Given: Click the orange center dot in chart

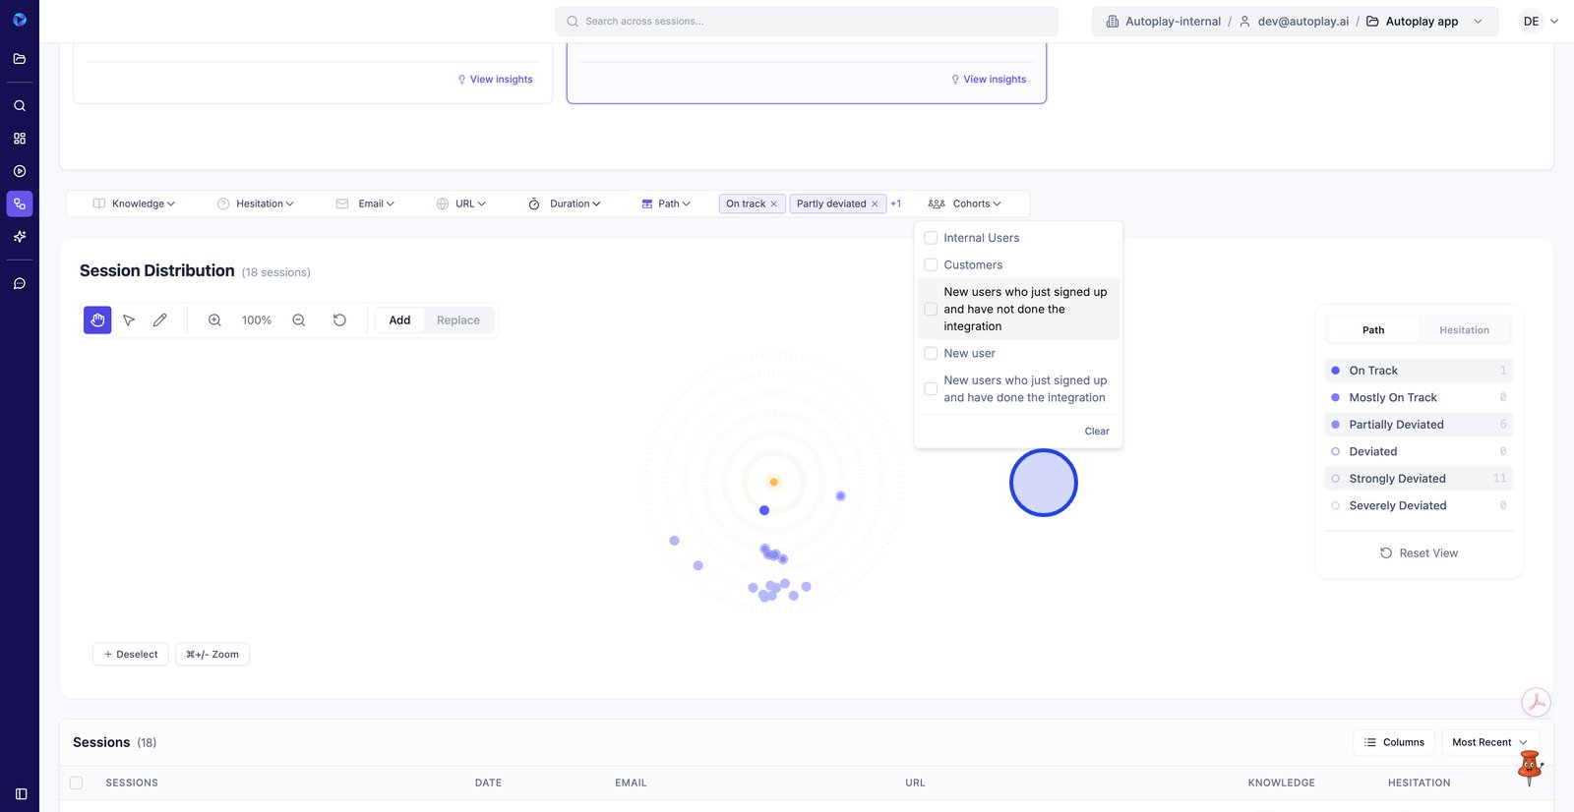Looking at the screenshot, I should pyautogui.click(x=774, y=483).
